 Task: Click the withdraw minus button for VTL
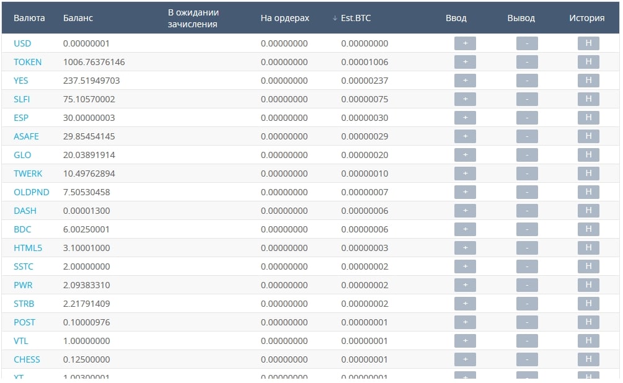(527, 341)
